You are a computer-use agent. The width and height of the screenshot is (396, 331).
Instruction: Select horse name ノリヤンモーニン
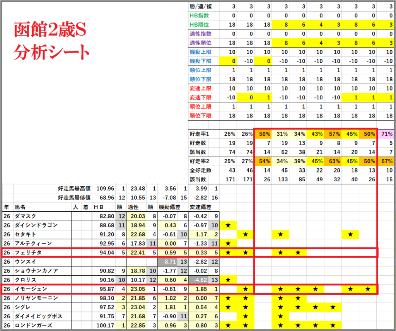(36, 298)
